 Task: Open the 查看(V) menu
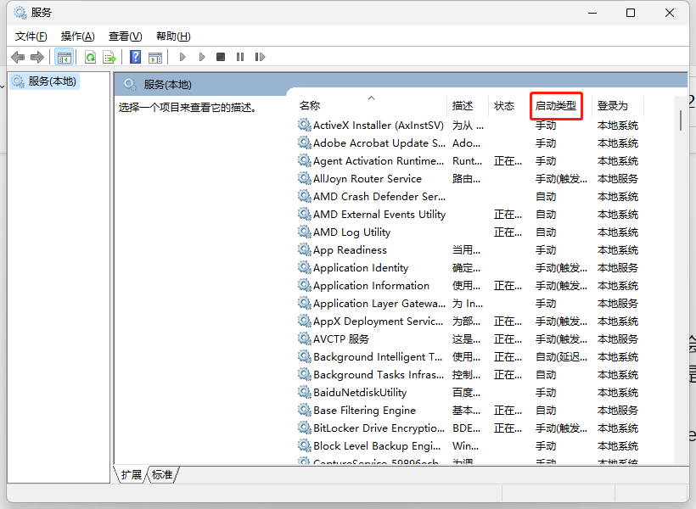[124, 36]
